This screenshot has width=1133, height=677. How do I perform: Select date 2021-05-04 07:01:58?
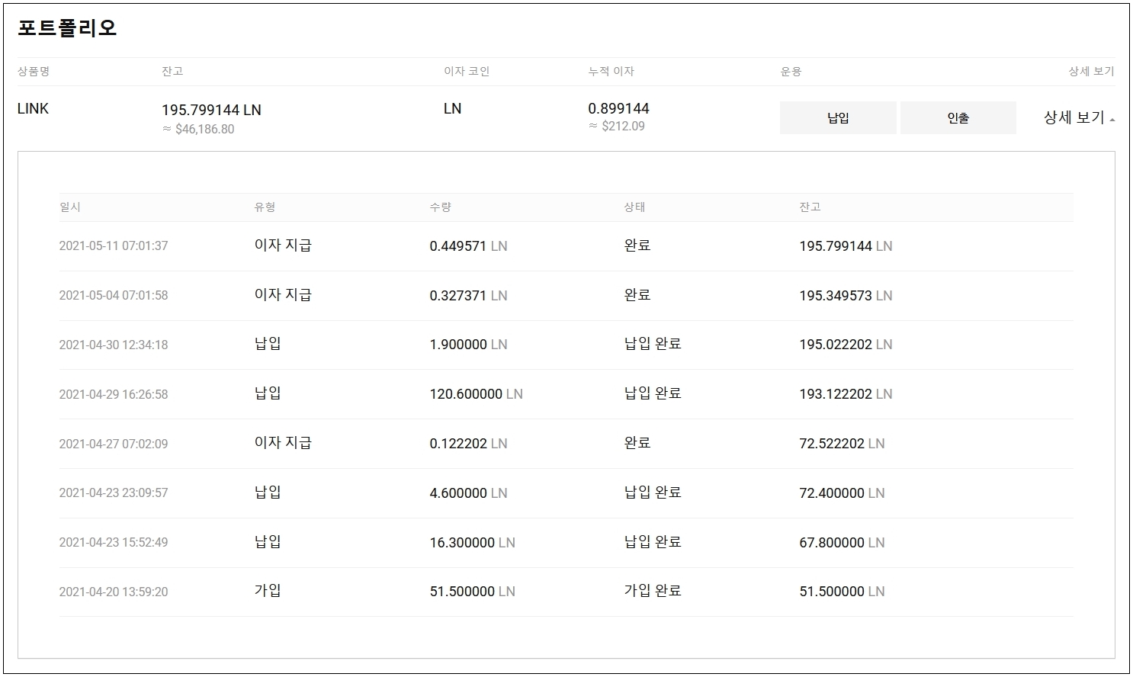pos(114,295)
